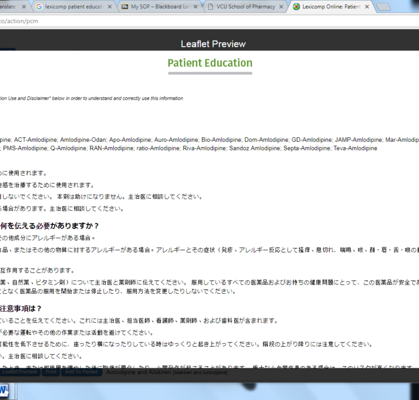Switch to the My SOP – Blackboard tab
This screenshot has width=419, height=400.
(158, 7)
